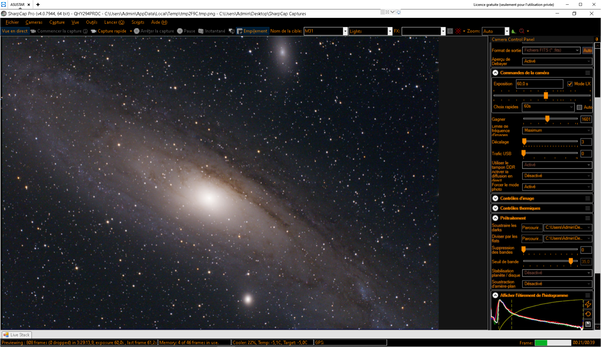
Task: Save the histogram stretch with the floppy icon
Action: click(588, 324)
